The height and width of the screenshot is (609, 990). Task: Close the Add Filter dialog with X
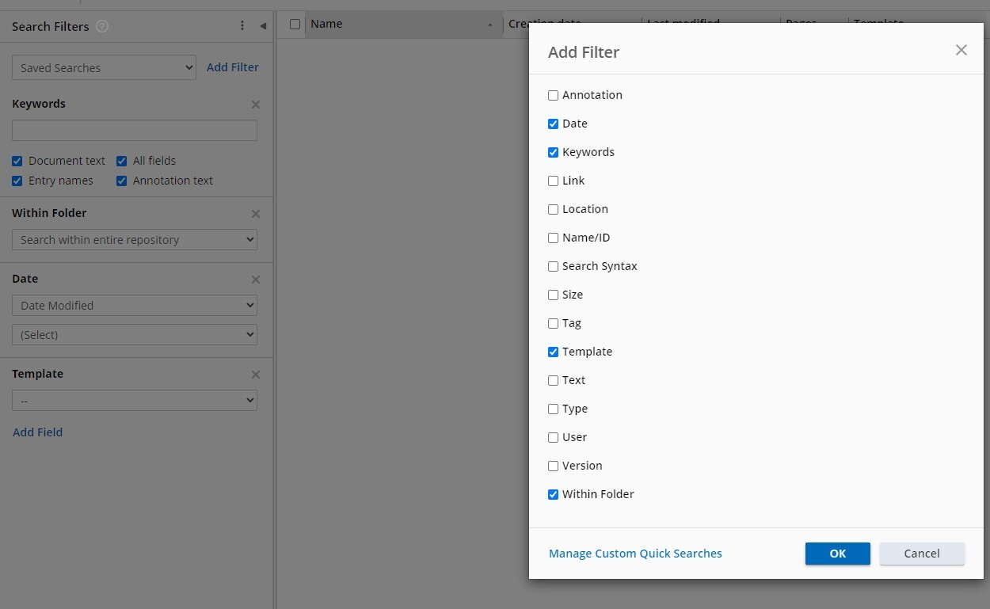961,51
